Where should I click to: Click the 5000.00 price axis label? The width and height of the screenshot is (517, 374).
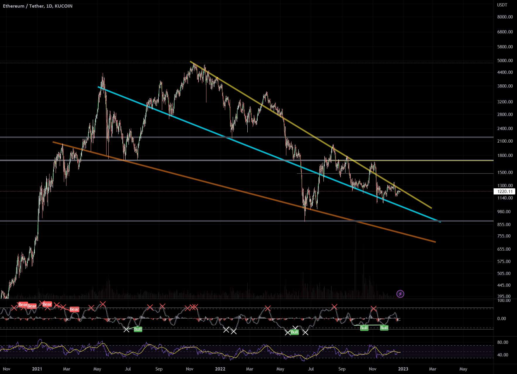[x=505, y=61]
